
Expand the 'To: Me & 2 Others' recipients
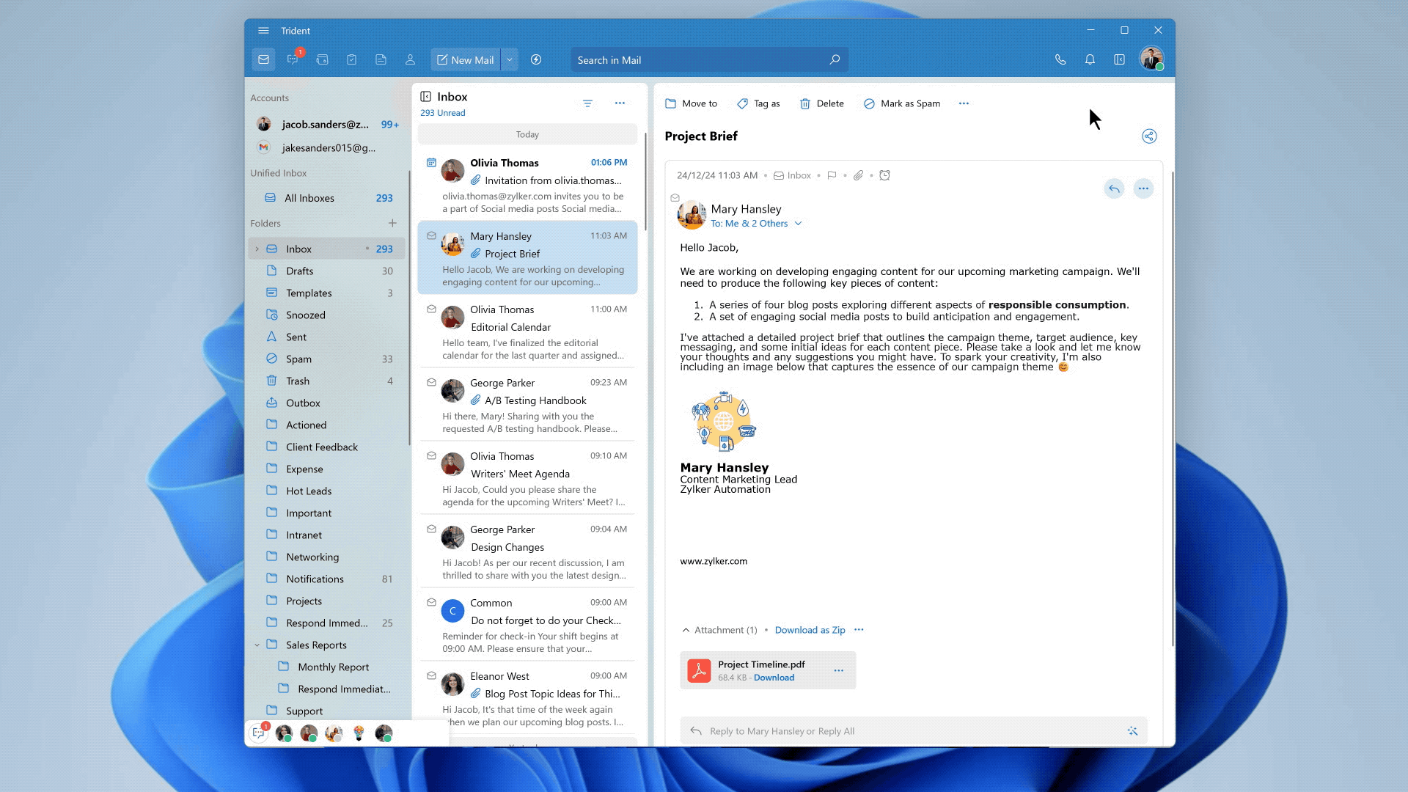[x=798, y=224]
